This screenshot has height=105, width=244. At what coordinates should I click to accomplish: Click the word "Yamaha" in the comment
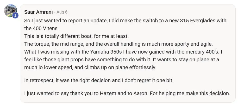(83, 51)
